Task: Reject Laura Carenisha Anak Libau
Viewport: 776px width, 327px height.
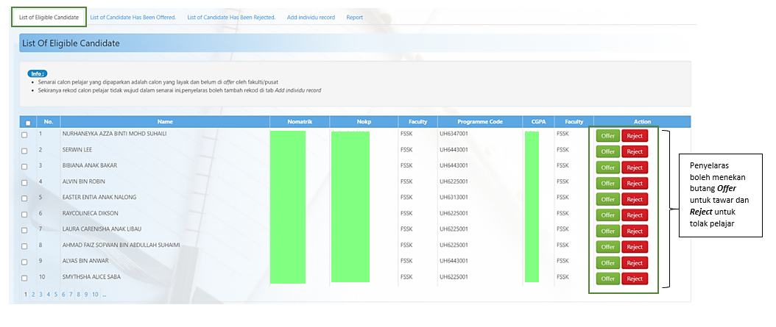Action: tap(634, 231)
